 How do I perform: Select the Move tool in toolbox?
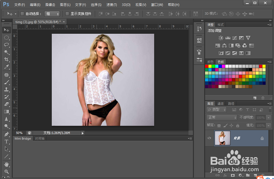pos(6,30)
